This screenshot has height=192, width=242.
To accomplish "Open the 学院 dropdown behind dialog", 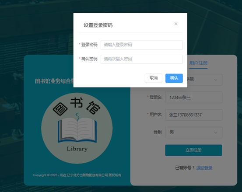I will (205, 80).
